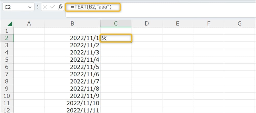Image resolution: width=256 pixels, height=113 pixels.
Task: Click cell with date 2022/11/11
Action: 72,110
